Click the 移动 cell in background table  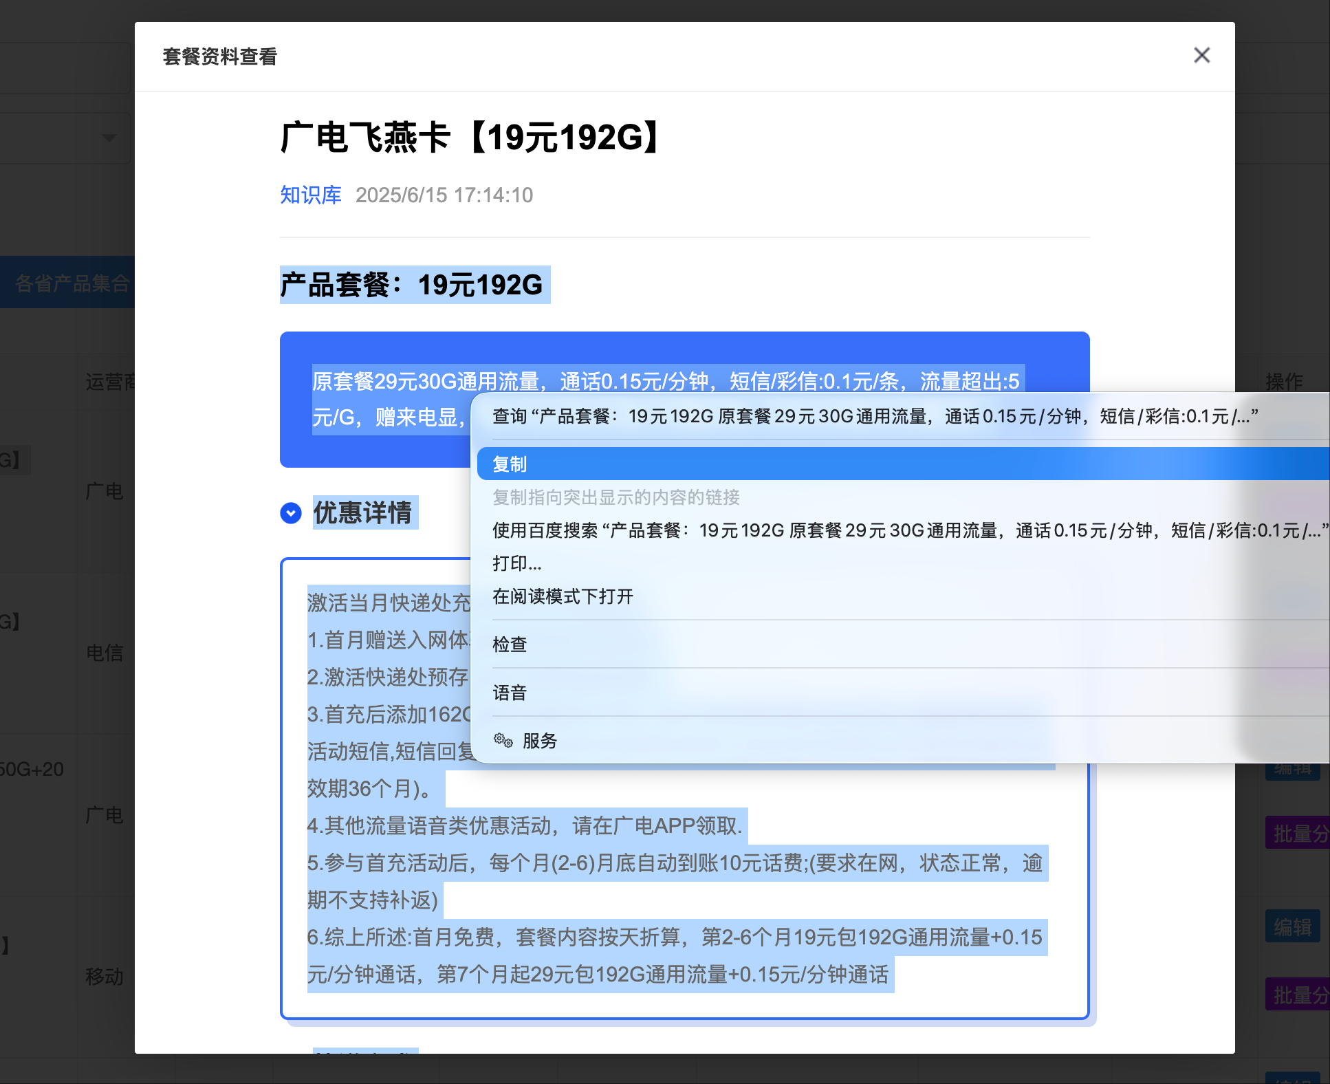pos(105,976)
